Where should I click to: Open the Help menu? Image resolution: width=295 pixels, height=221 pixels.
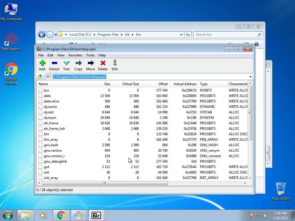pyautogui.click(x=102, y=55)
